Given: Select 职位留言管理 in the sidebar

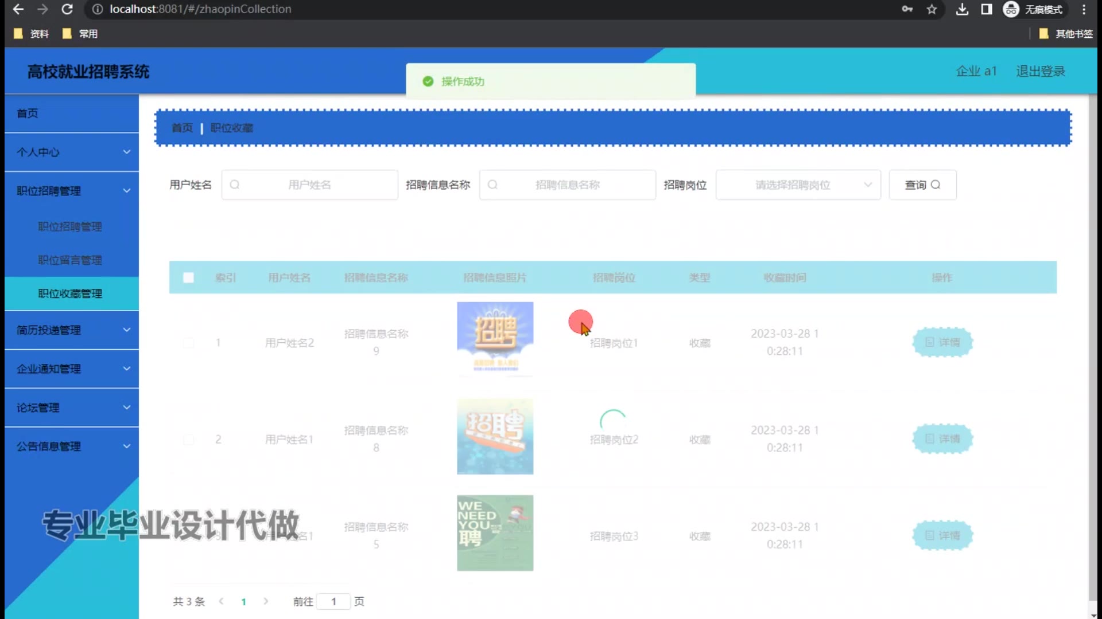Looking at the screenshot, I should tap(70, 260).
